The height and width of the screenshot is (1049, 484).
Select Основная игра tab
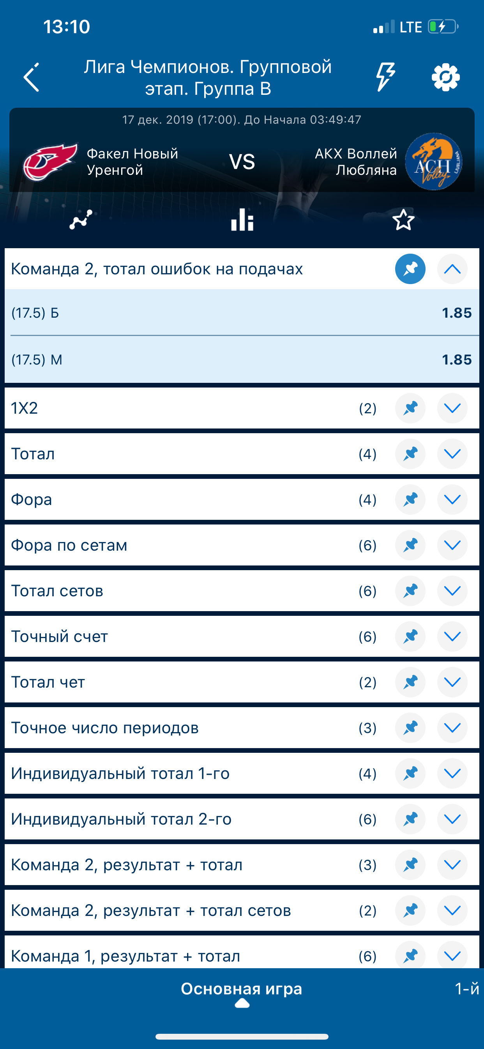pyautogui.click(x=242, y=989)
